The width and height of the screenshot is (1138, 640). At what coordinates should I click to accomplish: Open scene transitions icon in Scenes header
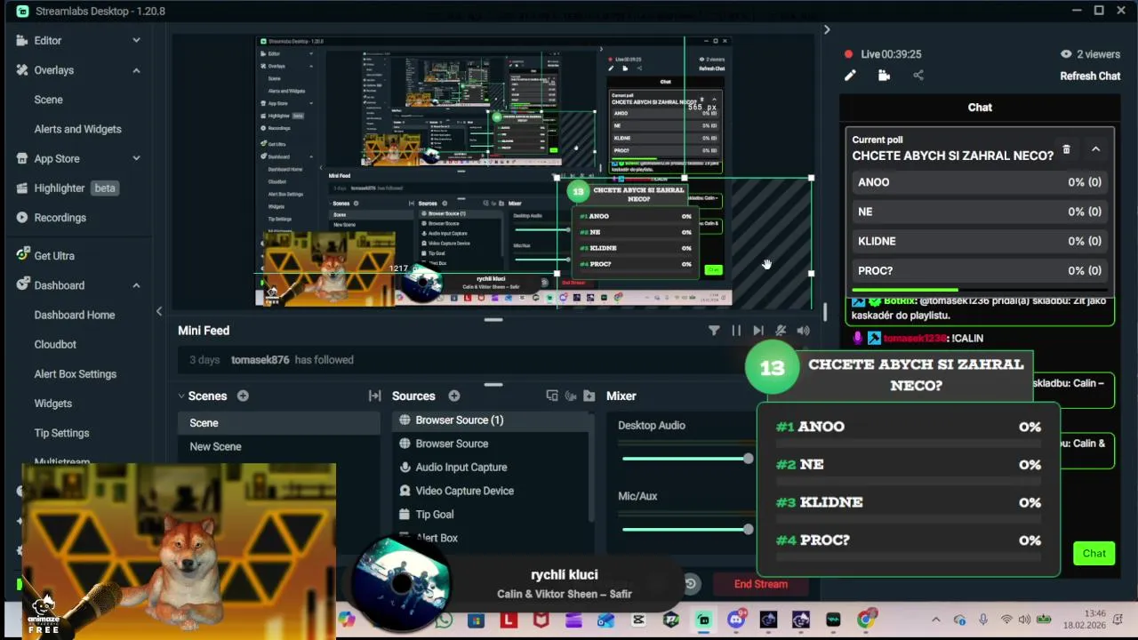[374, 396]
